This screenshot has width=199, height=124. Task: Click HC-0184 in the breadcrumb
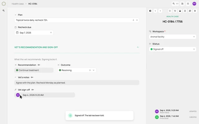click(x=33, y=4)
